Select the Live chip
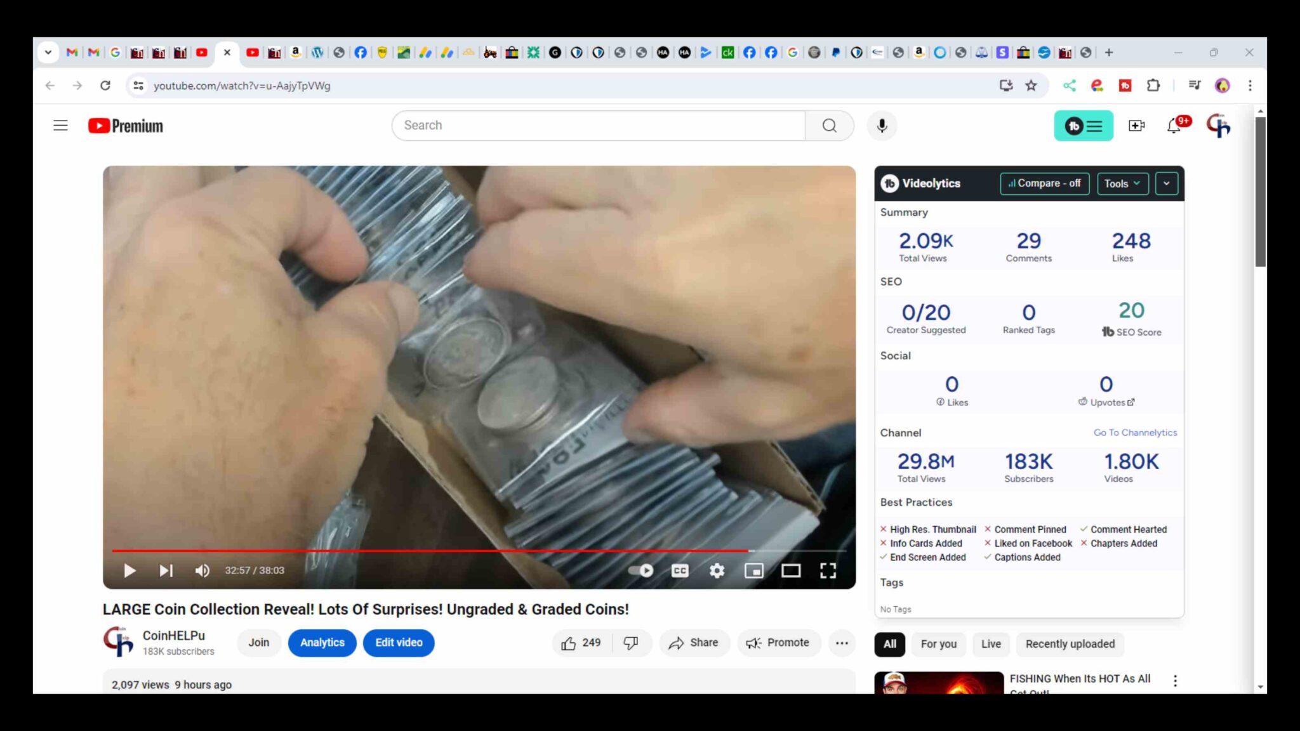The width and height of the screenshot is (1300, 731). pos(991,644)
